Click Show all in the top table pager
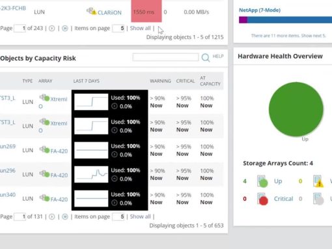332x249 pixels. pyautogui.click(x=140, y=28)
